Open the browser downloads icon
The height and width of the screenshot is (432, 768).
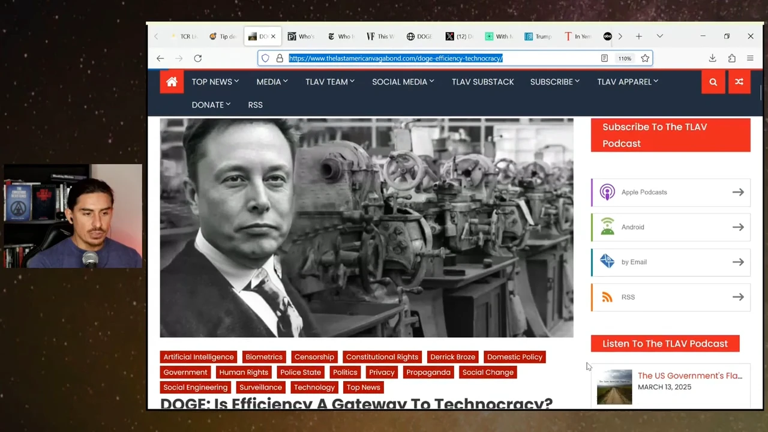[x=712, y=58]
